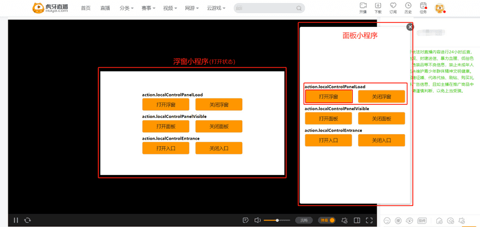Refresh the stream with reload icon
The height and width of the screenshot is (227, 480).
[x=28, y=220]
